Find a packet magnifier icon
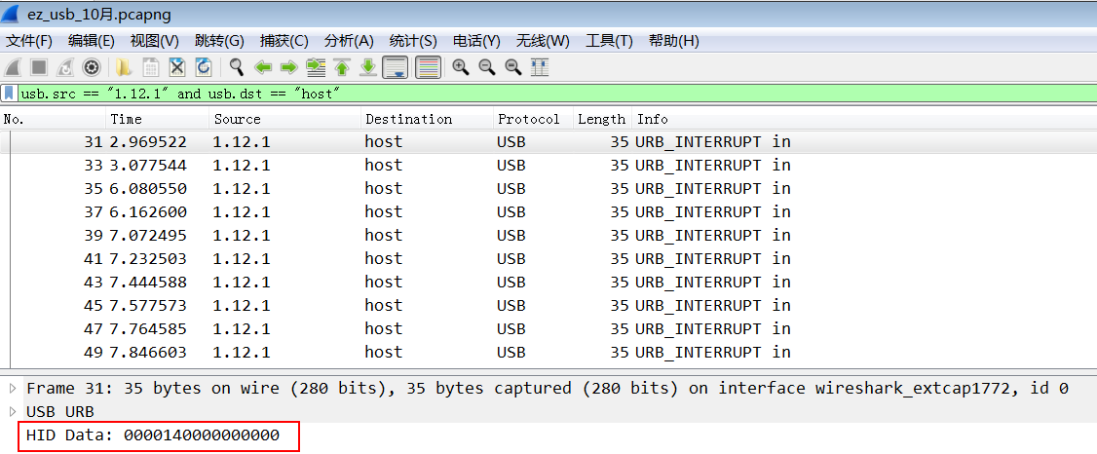This screenshot has height=454, width=1097. [x=237, y=68]
